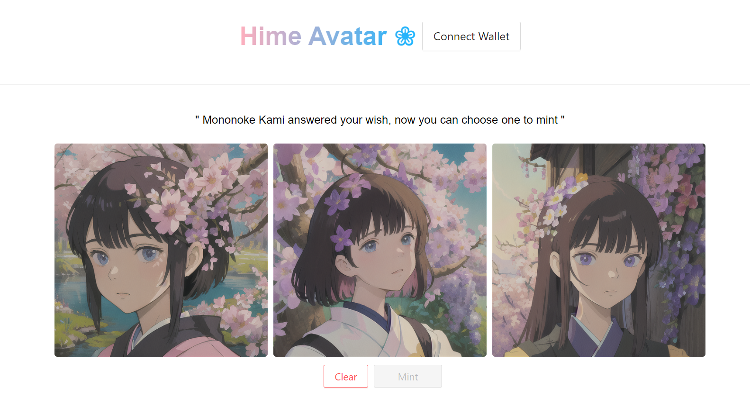Open the Connect Wallet button
Viewport: 750px width, 415px height.
471,36
